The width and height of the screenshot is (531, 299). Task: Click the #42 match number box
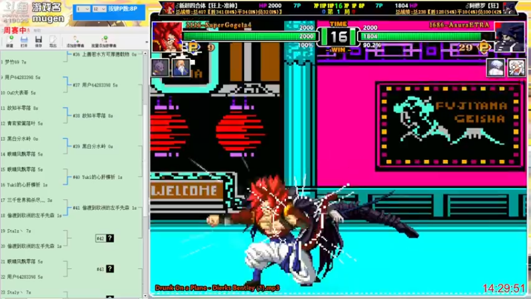100,239
